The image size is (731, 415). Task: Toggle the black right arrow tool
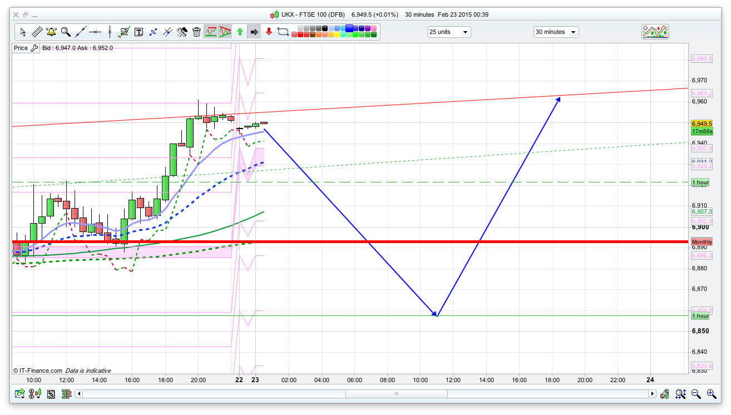pyautogui.click(x=254, y=32)
